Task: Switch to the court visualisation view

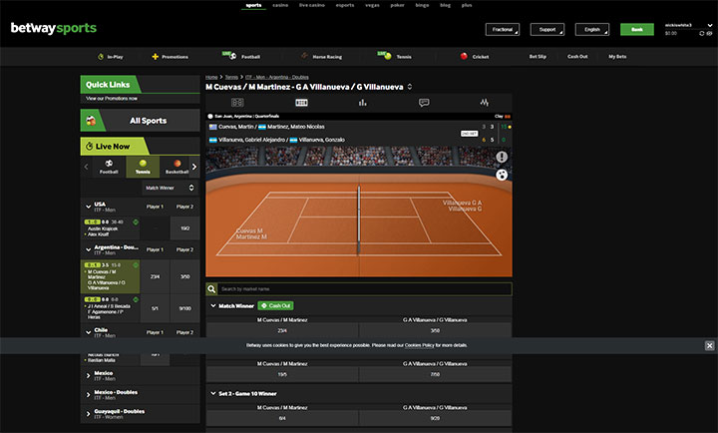Action: [301, 103]
